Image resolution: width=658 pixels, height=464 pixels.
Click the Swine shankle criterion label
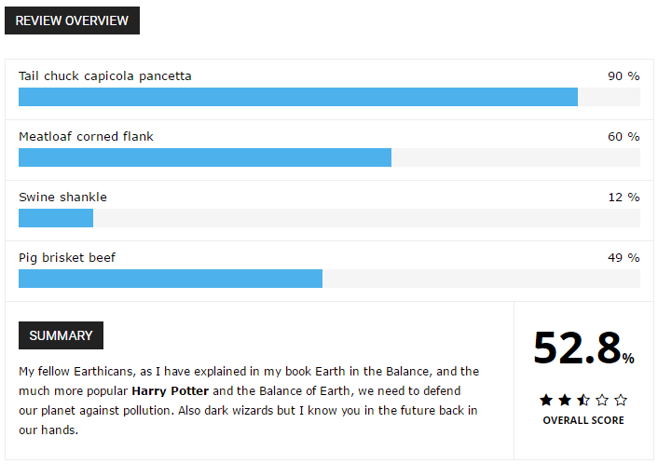tap(63, 198)
